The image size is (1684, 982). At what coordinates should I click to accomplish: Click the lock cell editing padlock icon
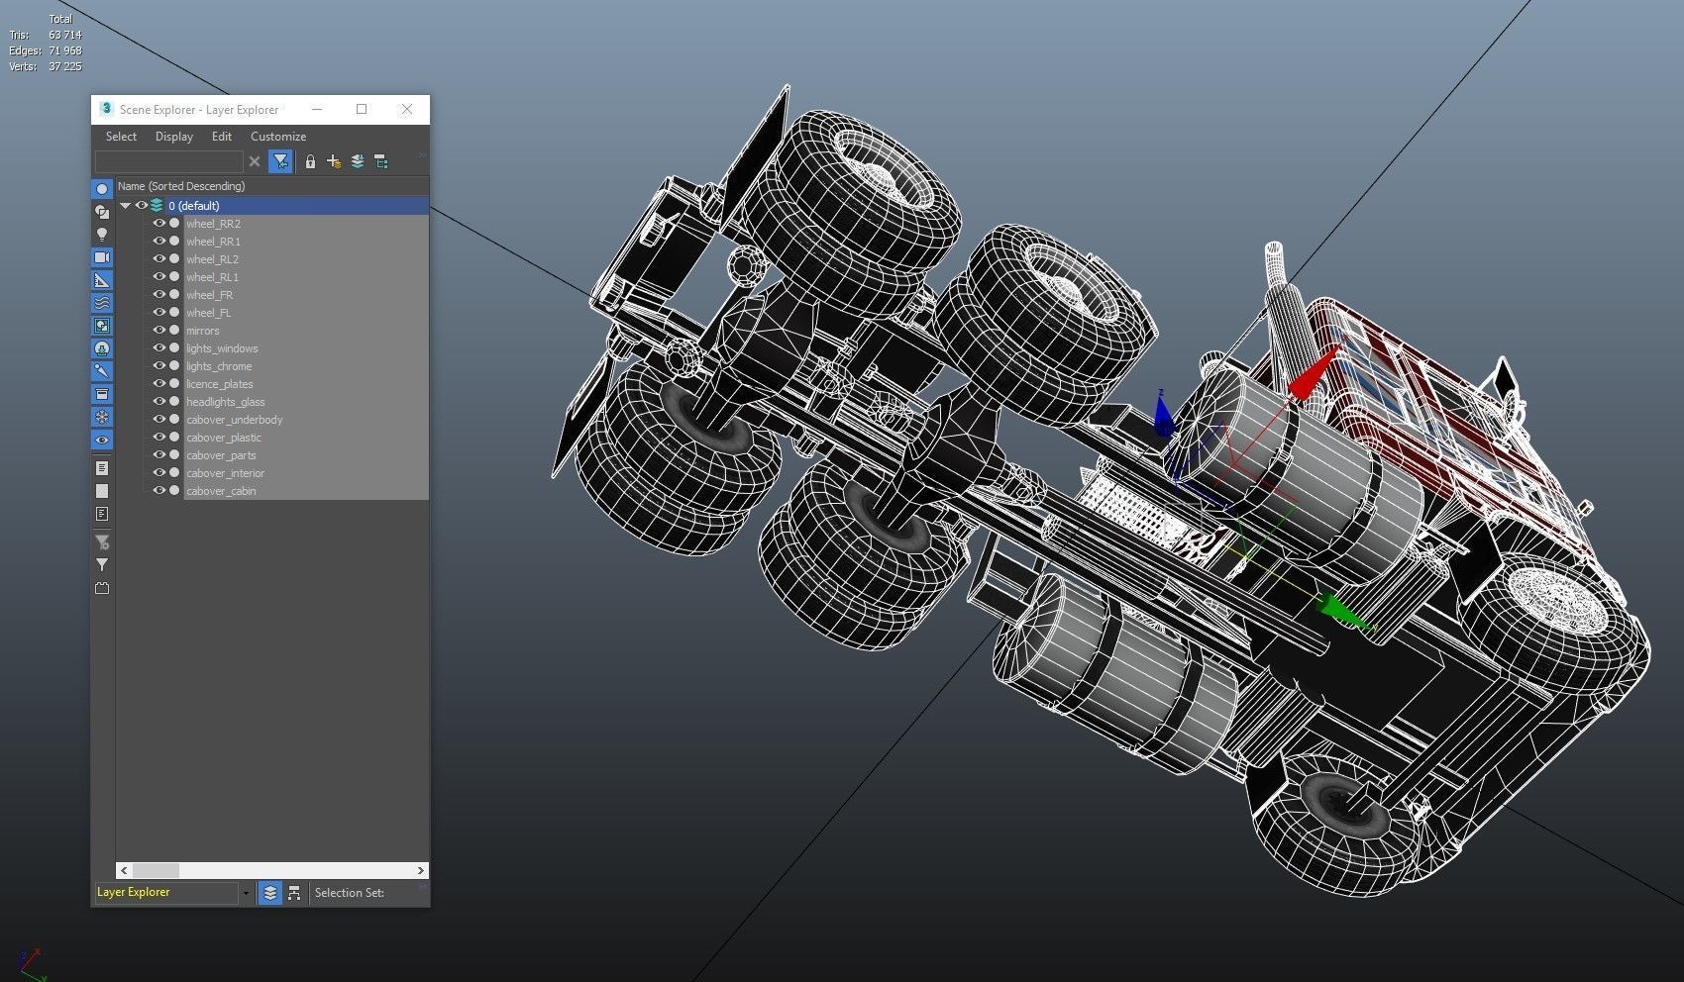[310, 161]
